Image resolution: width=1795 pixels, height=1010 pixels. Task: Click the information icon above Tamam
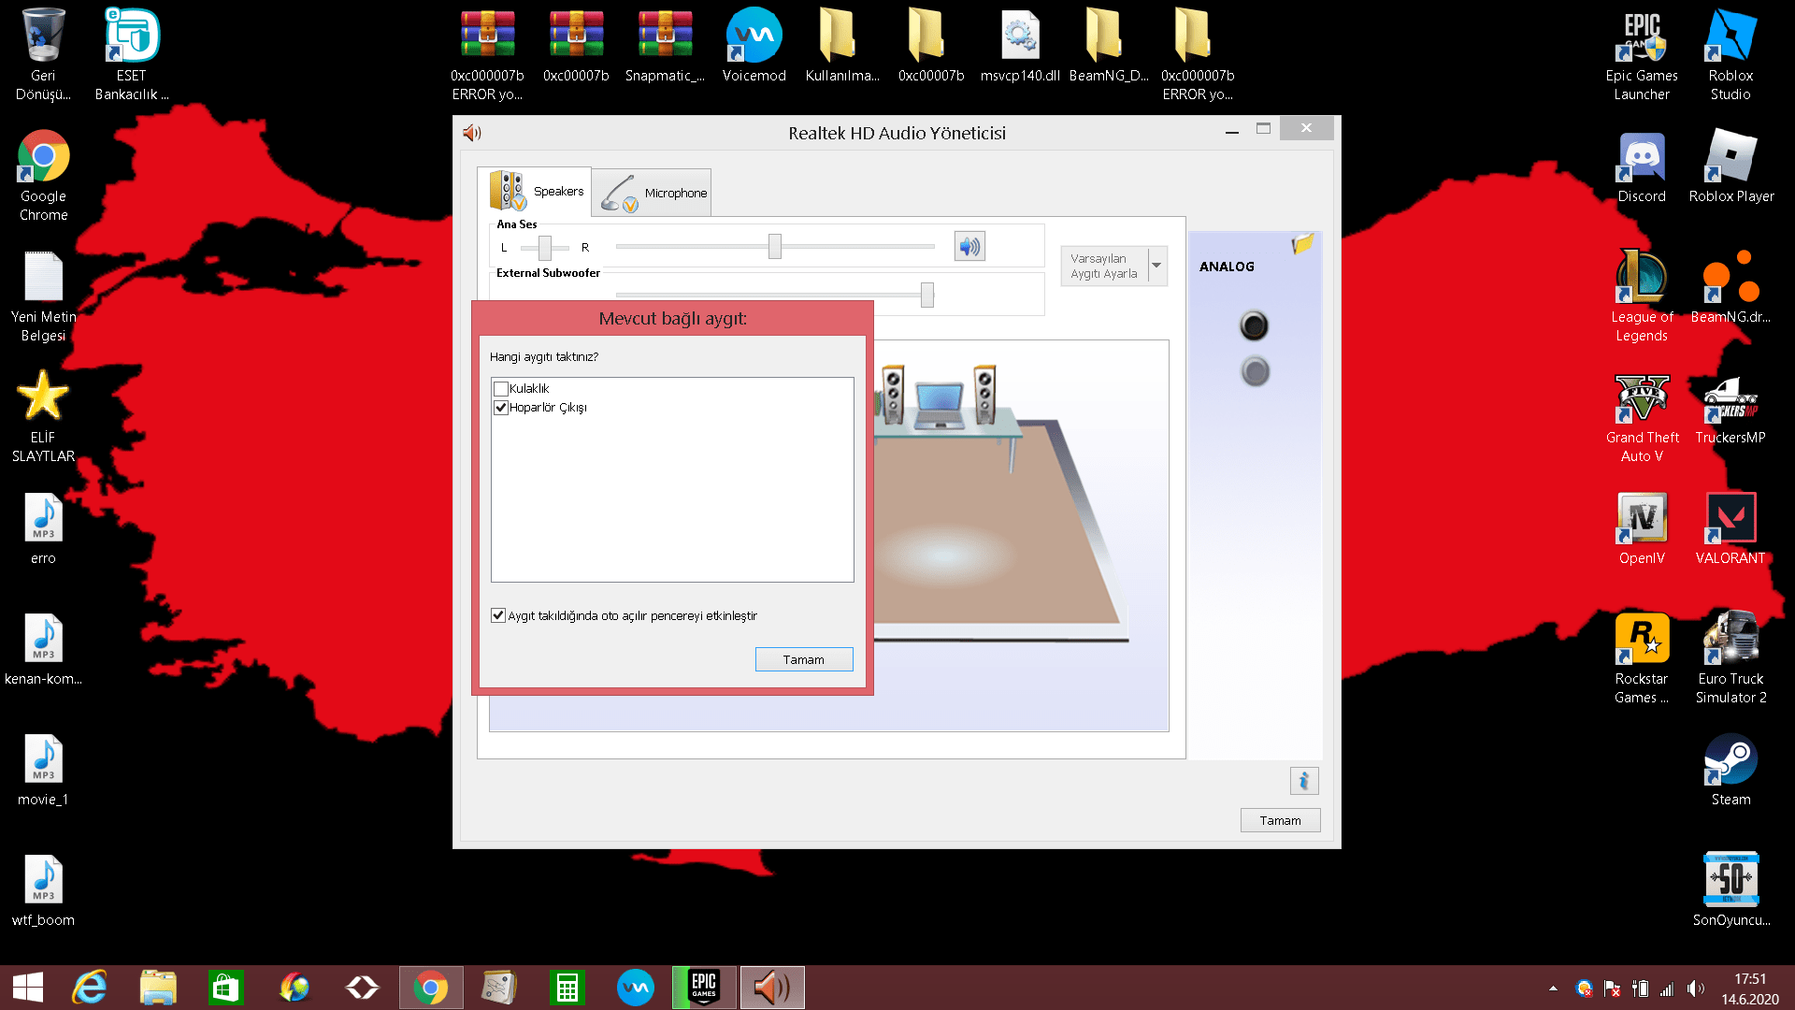click(1303, 781)
